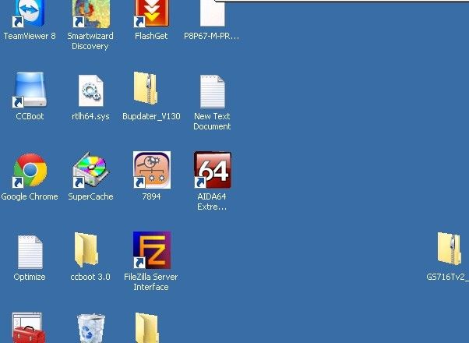Open the Google Chrome shortcut icon
Screen dimensions: 469x343
[x=30, y=170]
